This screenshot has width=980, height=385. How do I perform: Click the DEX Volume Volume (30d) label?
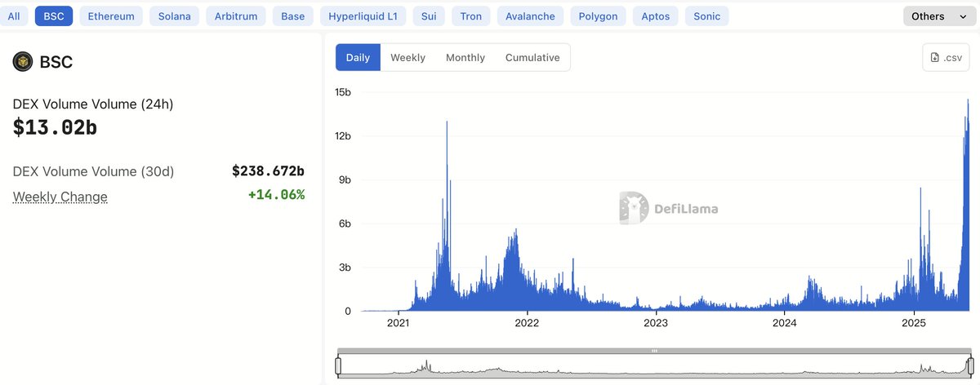pos(93,171)
